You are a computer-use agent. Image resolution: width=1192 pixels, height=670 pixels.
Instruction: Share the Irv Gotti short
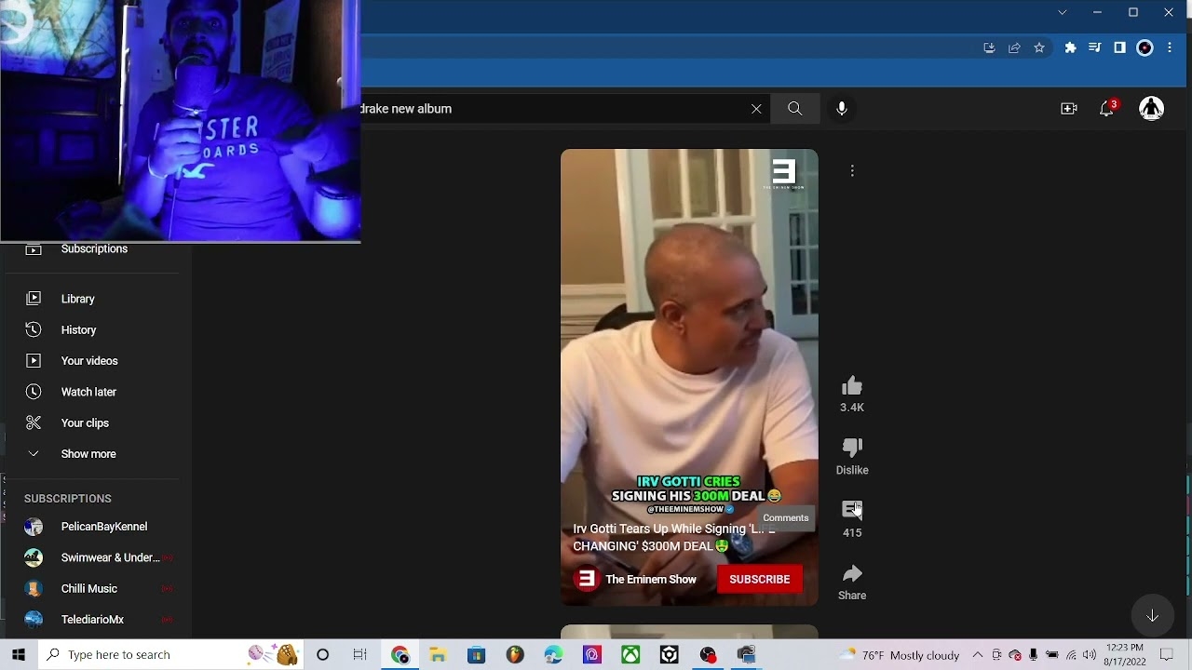tap(851, 573)
